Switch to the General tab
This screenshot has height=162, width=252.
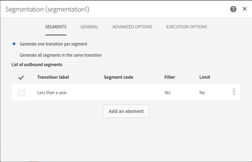(89, 27)
